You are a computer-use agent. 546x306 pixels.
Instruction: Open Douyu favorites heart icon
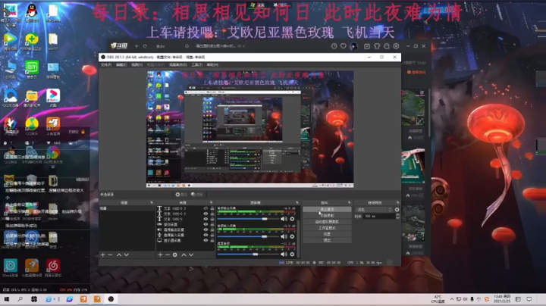[x=344, y=46]
